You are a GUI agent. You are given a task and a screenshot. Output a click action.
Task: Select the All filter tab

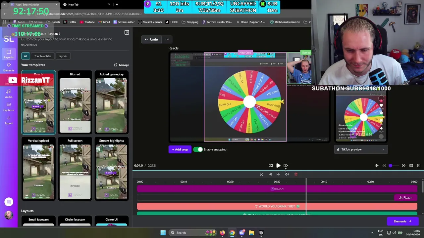26,56
